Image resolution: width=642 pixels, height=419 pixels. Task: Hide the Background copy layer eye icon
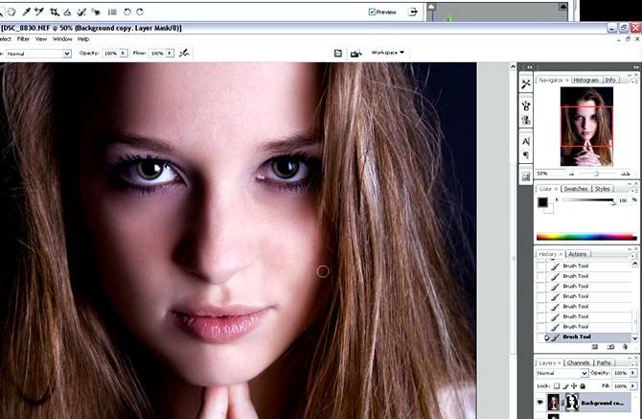[x=541, y=404]
